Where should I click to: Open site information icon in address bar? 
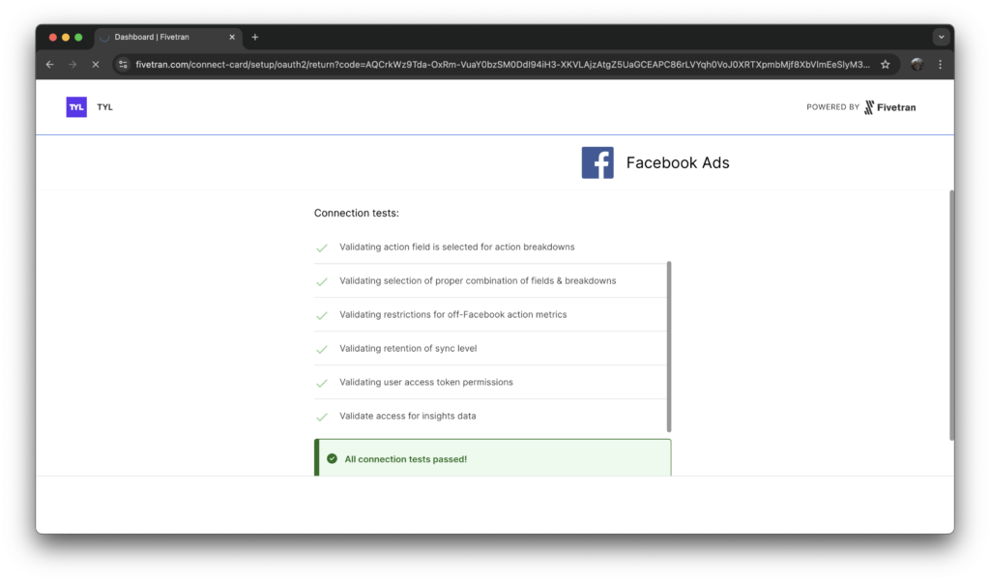pos(123,65)
